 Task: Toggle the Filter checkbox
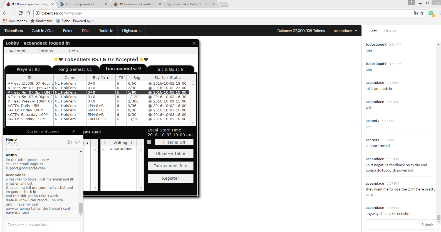pos(149,142)
